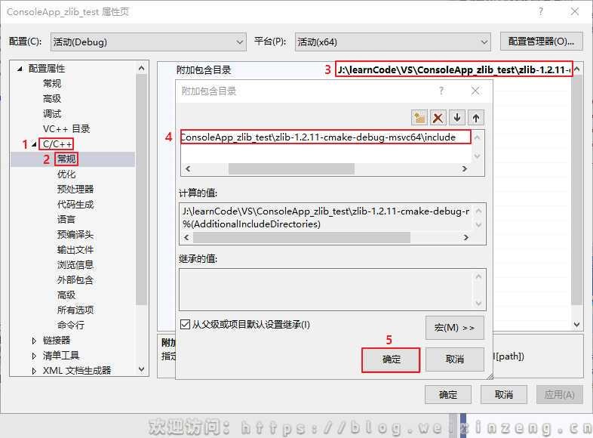Click help question mark in inner dialog
This screenshot has width=593, height=438.
click(441, 91)
